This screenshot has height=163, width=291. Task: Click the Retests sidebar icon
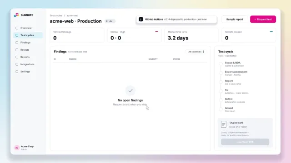(x=17, y=50)
